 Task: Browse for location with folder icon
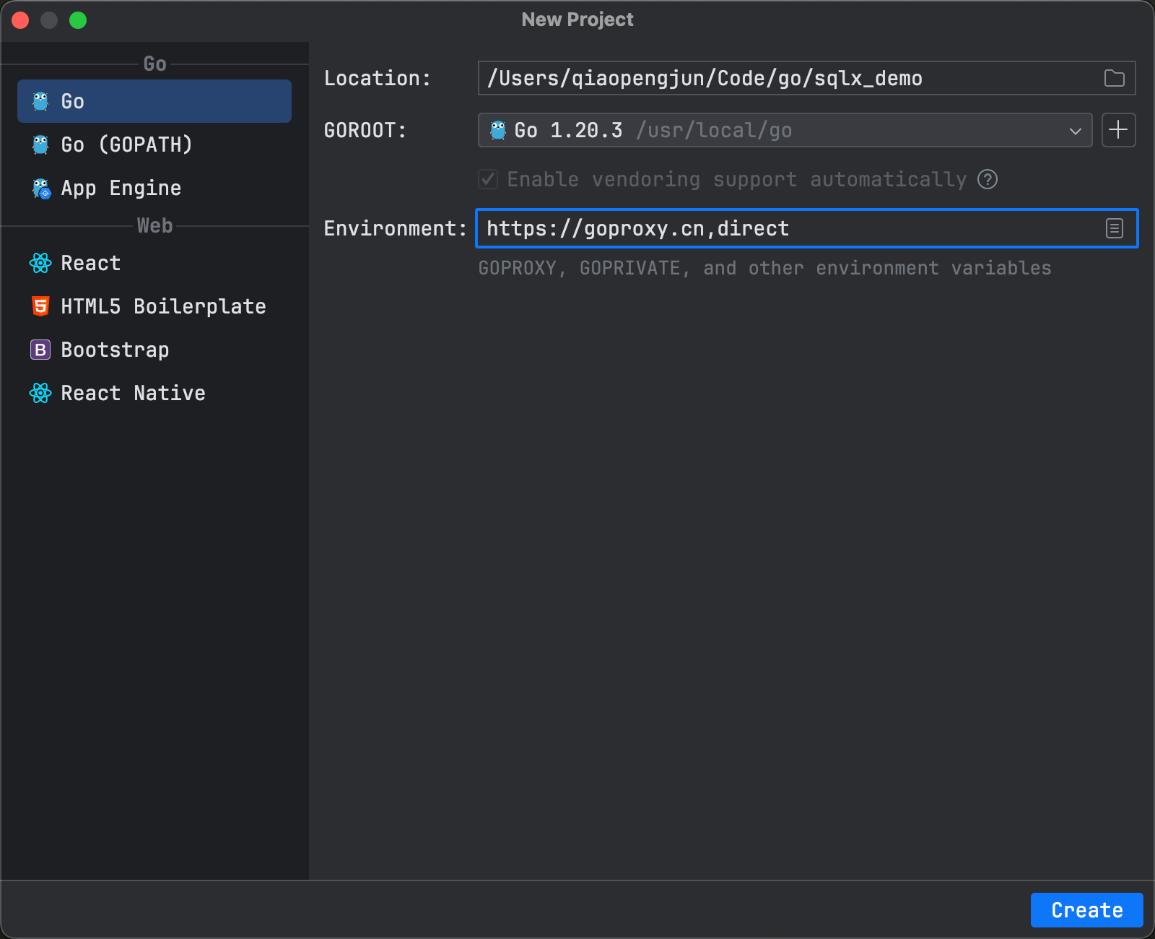click(1115, 78)
